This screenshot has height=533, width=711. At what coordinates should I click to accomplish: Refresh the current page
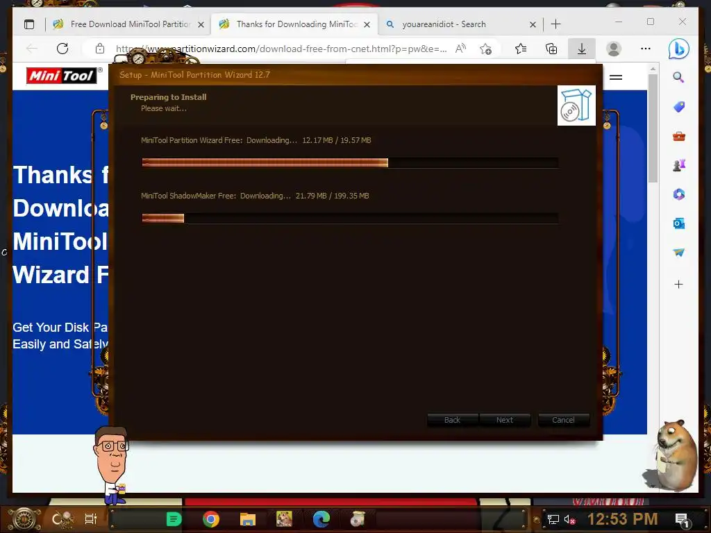[x=62, y=49]
